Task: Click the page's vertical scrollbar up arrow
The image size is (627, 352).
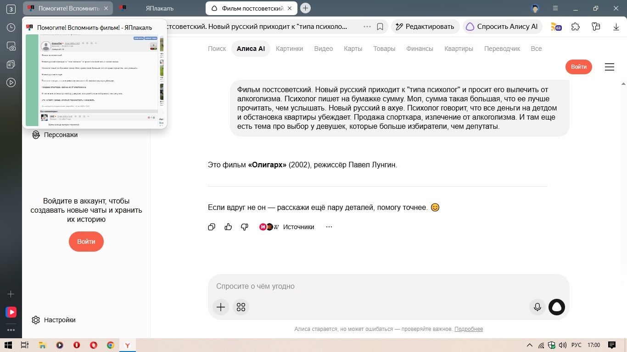Action: click(623, 84)
